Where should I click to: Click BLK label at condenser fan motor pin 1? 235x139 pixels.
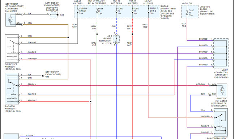point(30,14)
